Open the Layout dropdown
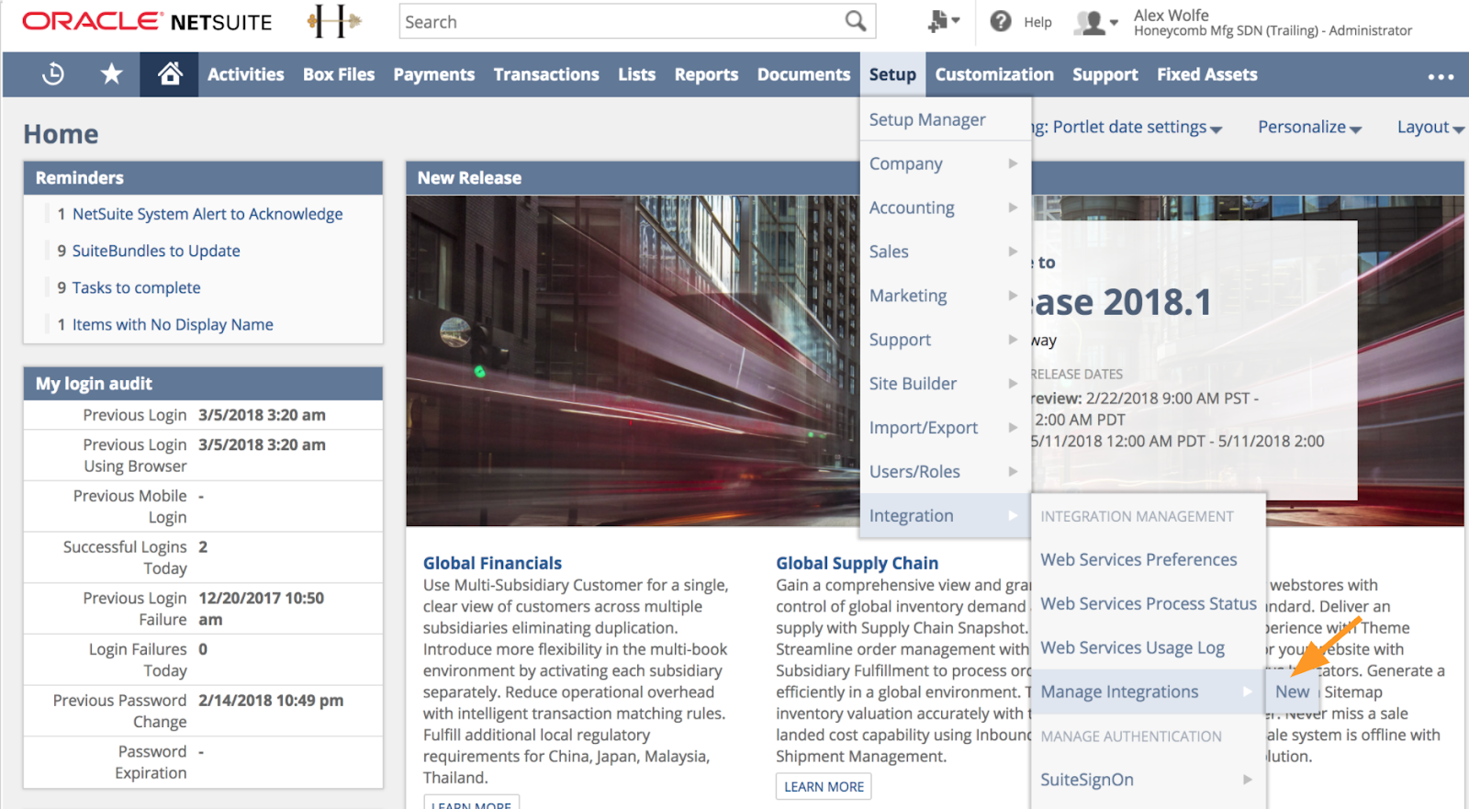 pos(1430,128)
